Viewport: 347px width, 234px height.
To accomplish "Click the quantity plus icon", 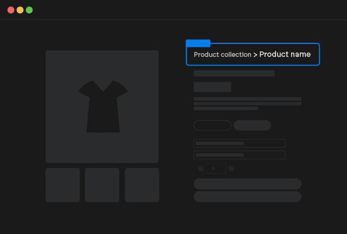I will click(x=231, y=168).
